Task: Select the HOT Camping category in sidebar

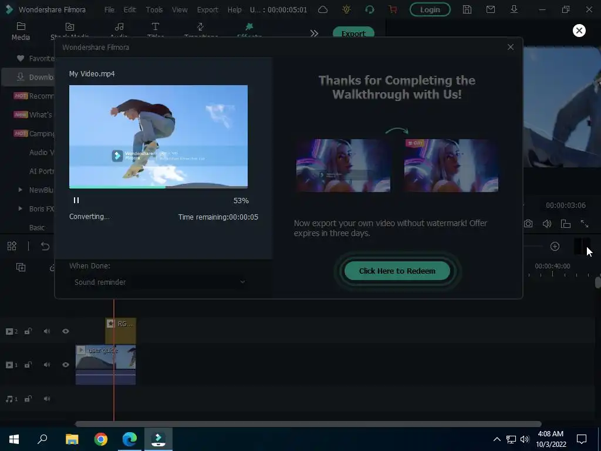Action: [33, 133]
